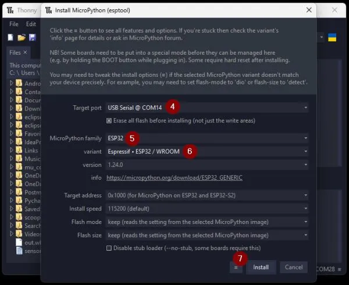Click the Ukraine flag icon

click(333, 37)
